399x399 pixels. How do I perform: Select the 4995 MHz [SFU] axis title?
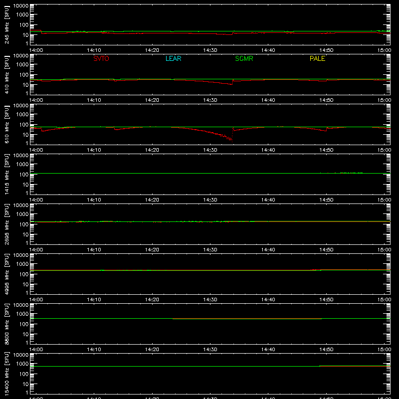point(7,274)
